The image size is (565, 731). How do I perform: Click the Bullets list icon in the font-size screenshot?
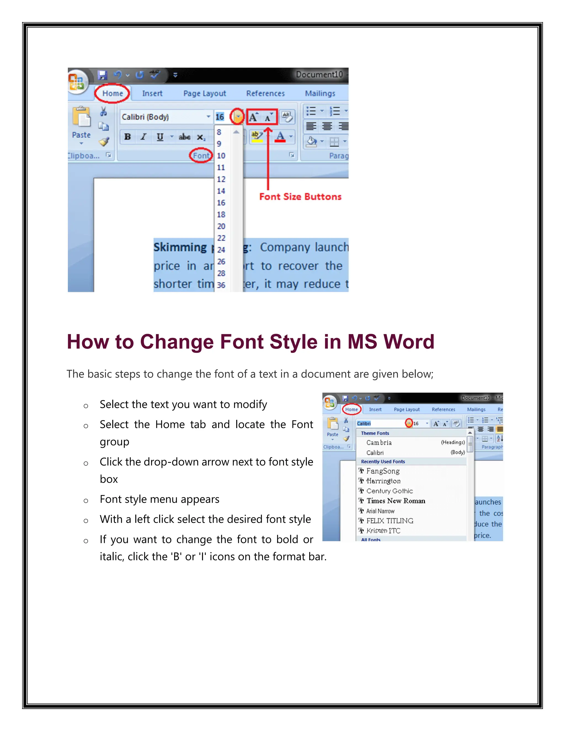(311, 111)
